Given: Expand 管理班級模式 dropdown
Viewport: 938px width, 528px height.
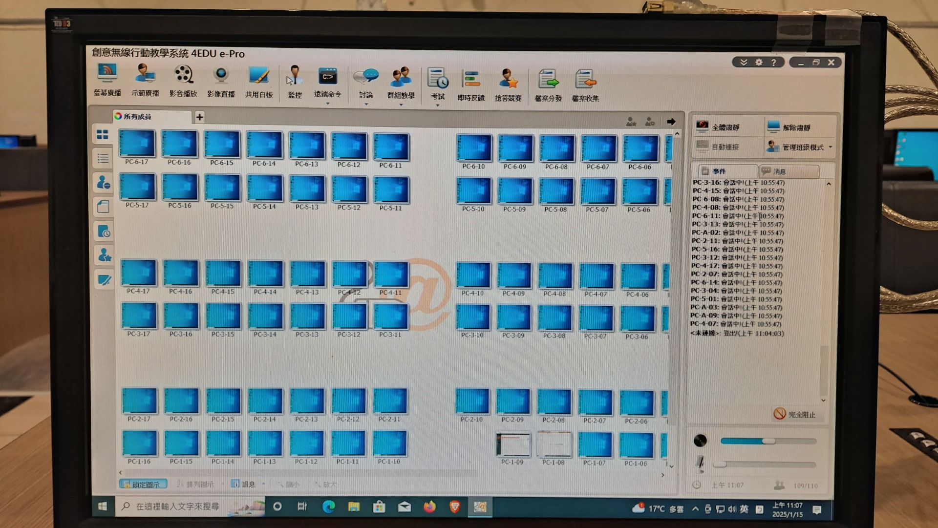Looking at the screenshot, I should coord(830,147).
